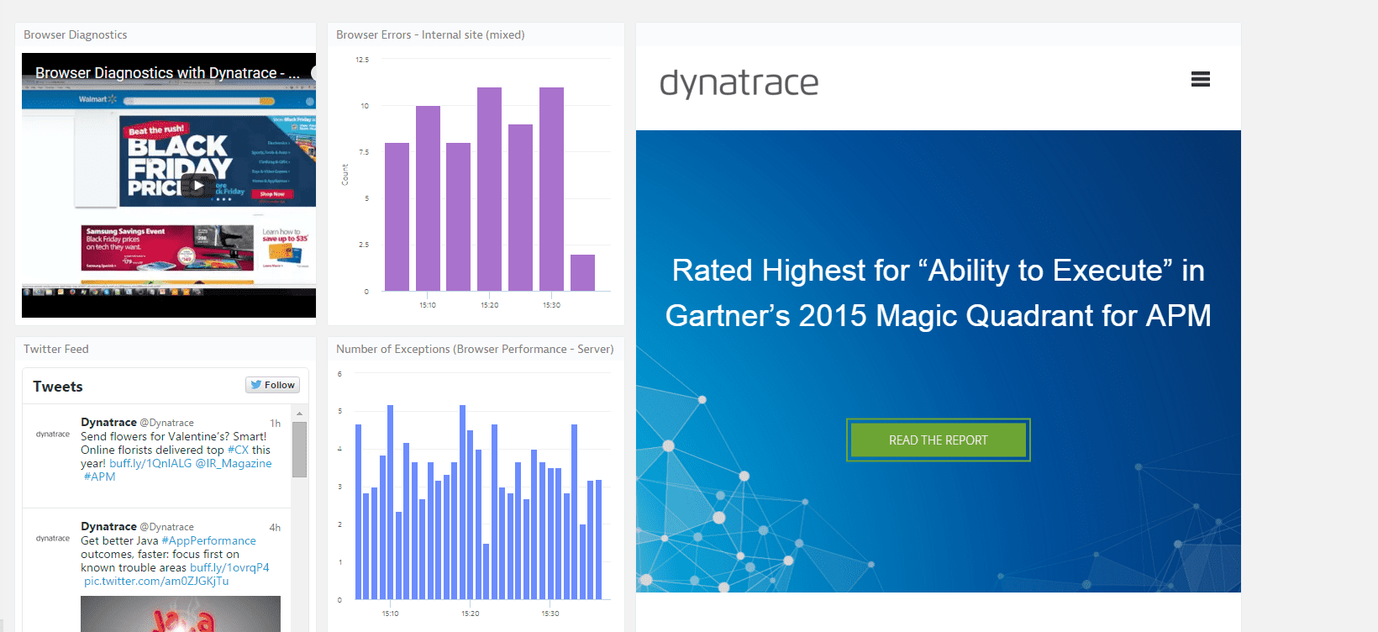The image size is (1378, 632).
Task: Click the 4h tweet timestamp
Action: [x=275, y=528]
